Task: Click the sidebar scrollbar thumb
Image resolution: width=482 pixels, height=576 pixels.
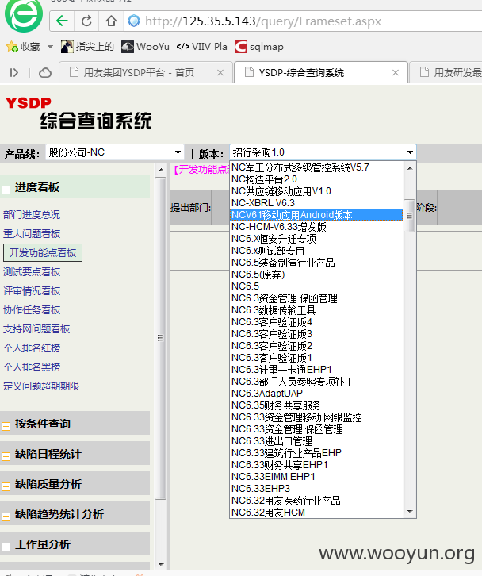Action: 160,338
